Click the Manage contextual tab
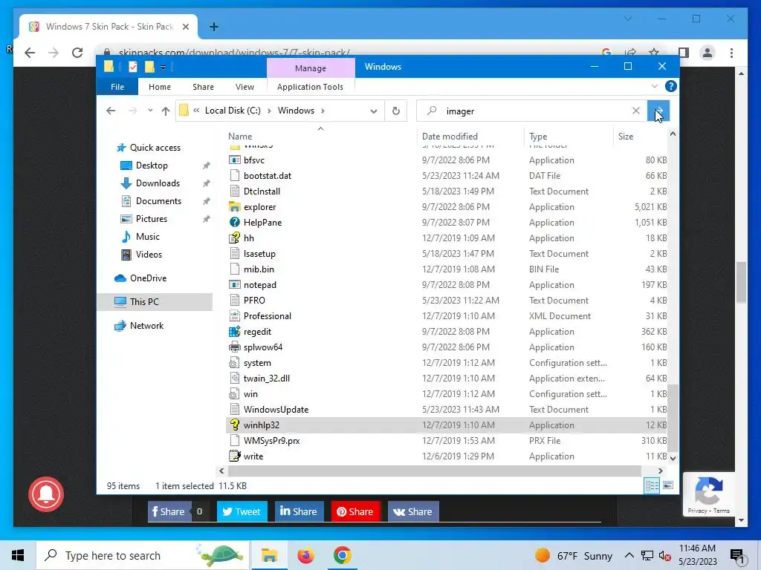This screenshot has width=761, height=570. click(311, 68)
